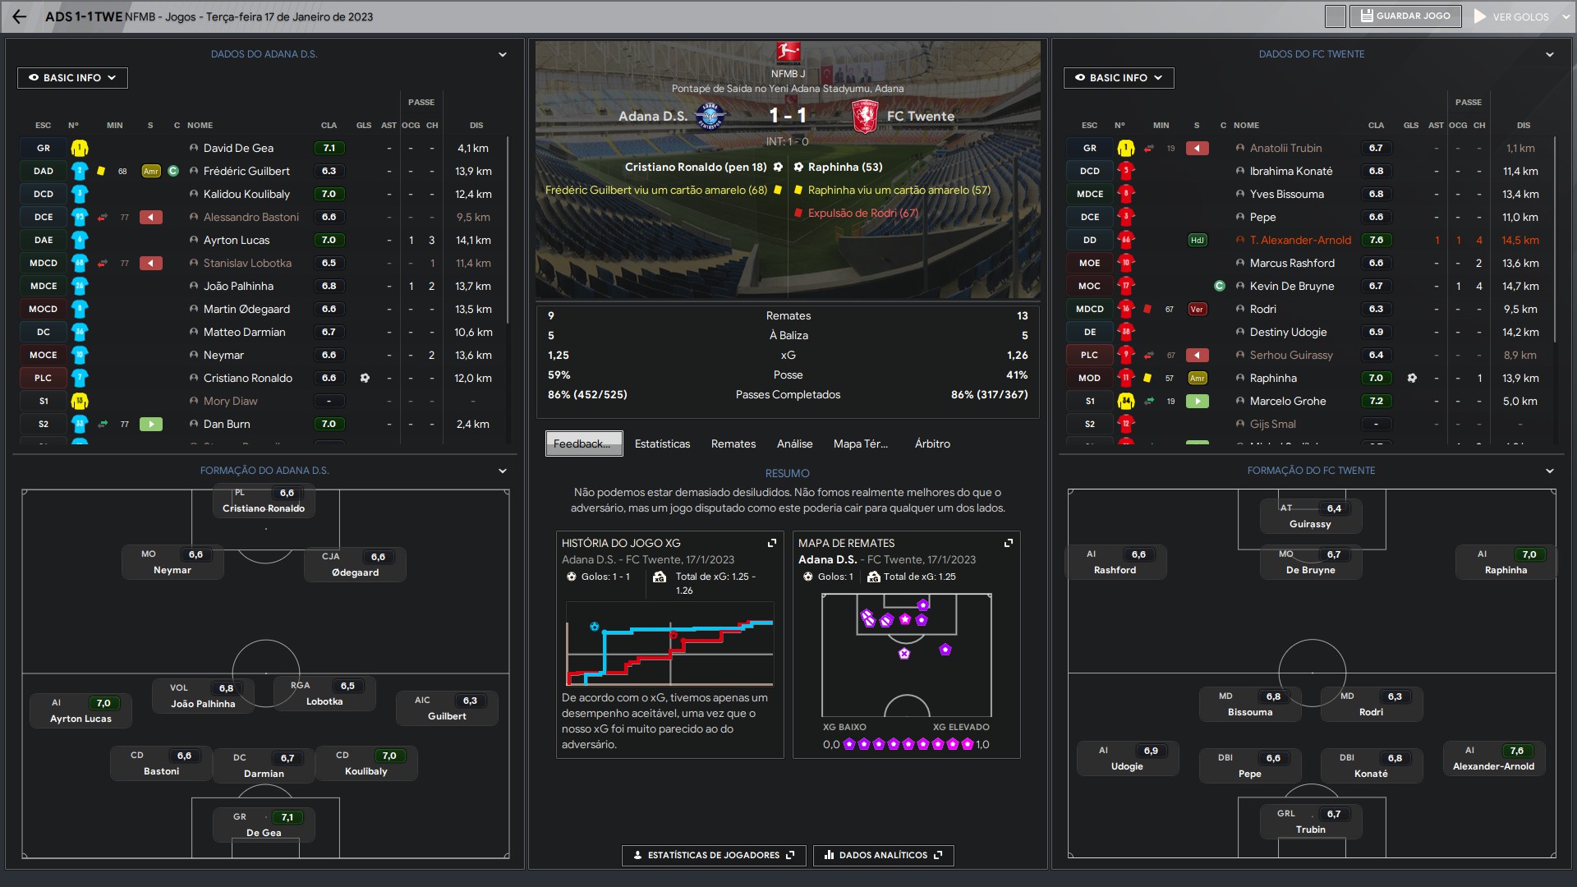
Task: Click Frédéric Guilbert's shirt icon
Action: pos(80,172)
